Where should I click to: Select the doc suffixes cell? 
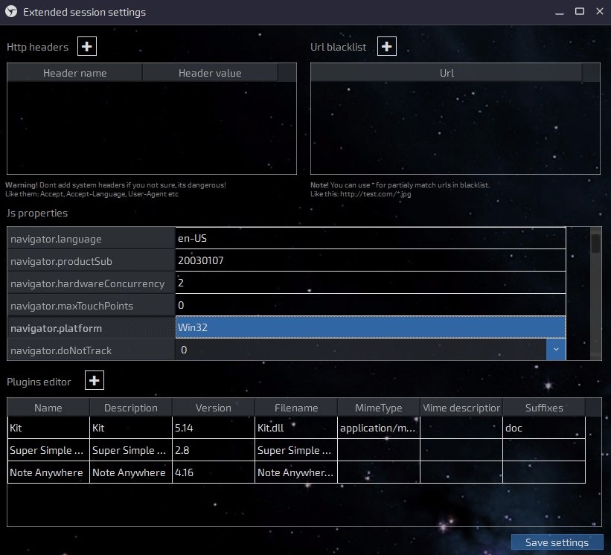click(544, 428)
